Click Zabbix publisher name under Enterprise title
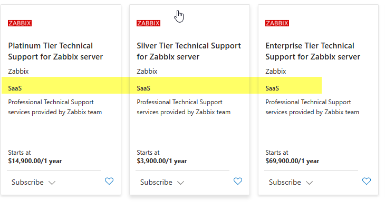The image size is (385, 211). tap(276, 72)
